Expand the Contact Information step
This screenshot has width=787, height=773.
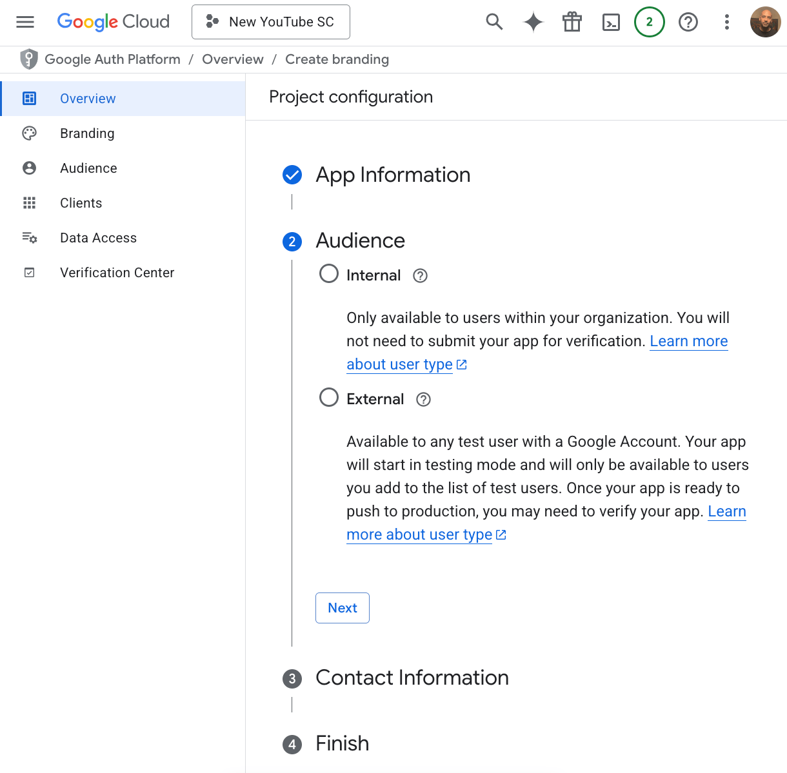(412, 678)
